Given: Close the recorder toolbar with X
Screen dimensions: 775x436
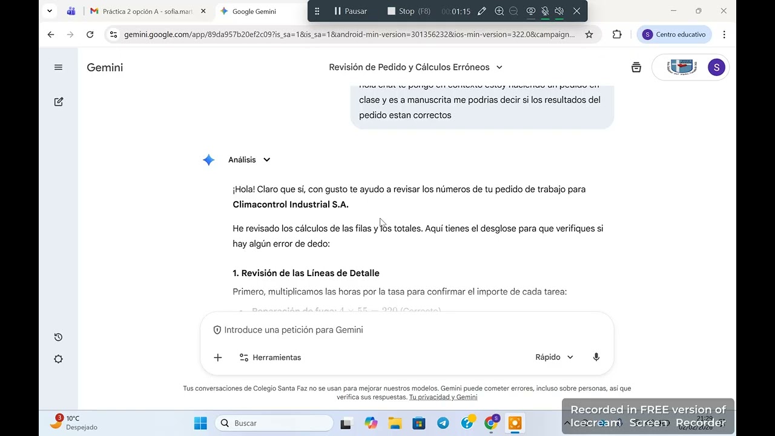Looking at the screenshot, I should pos(576,11).
